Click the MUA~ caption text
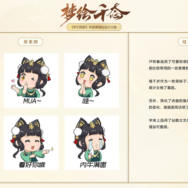 (32, 101)
